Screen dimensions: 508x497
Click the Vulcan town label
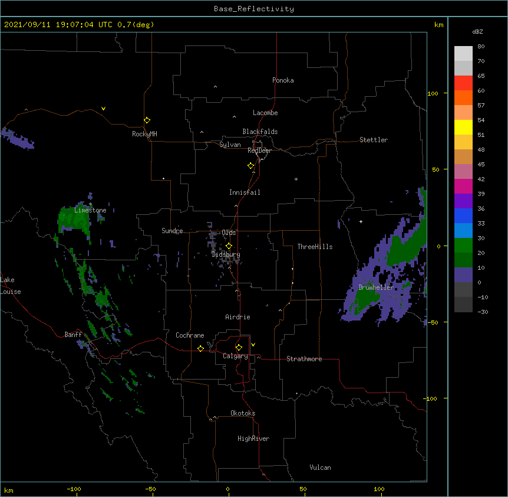point(320,467)
